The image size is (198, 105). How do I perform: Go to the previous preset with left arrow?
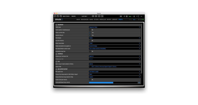[x=93, y=16]
